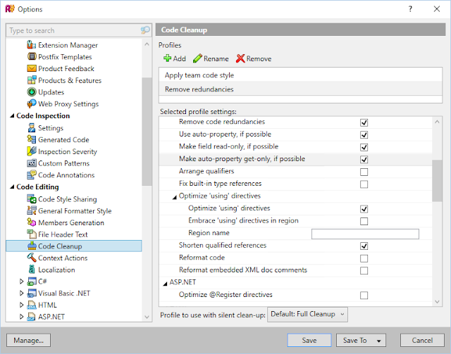The height and width of the screenshot is (354, 451).
Task: Click the Updates green arrow icon
Action: coord(31,92)
